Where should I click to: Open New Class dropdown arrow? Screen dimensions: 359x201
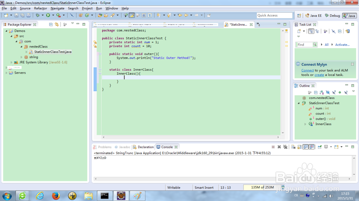[92, 15]
